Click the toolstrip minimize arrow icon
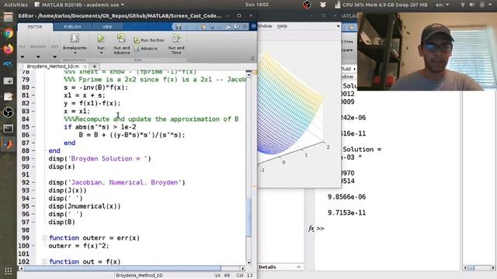 (252, 59)
